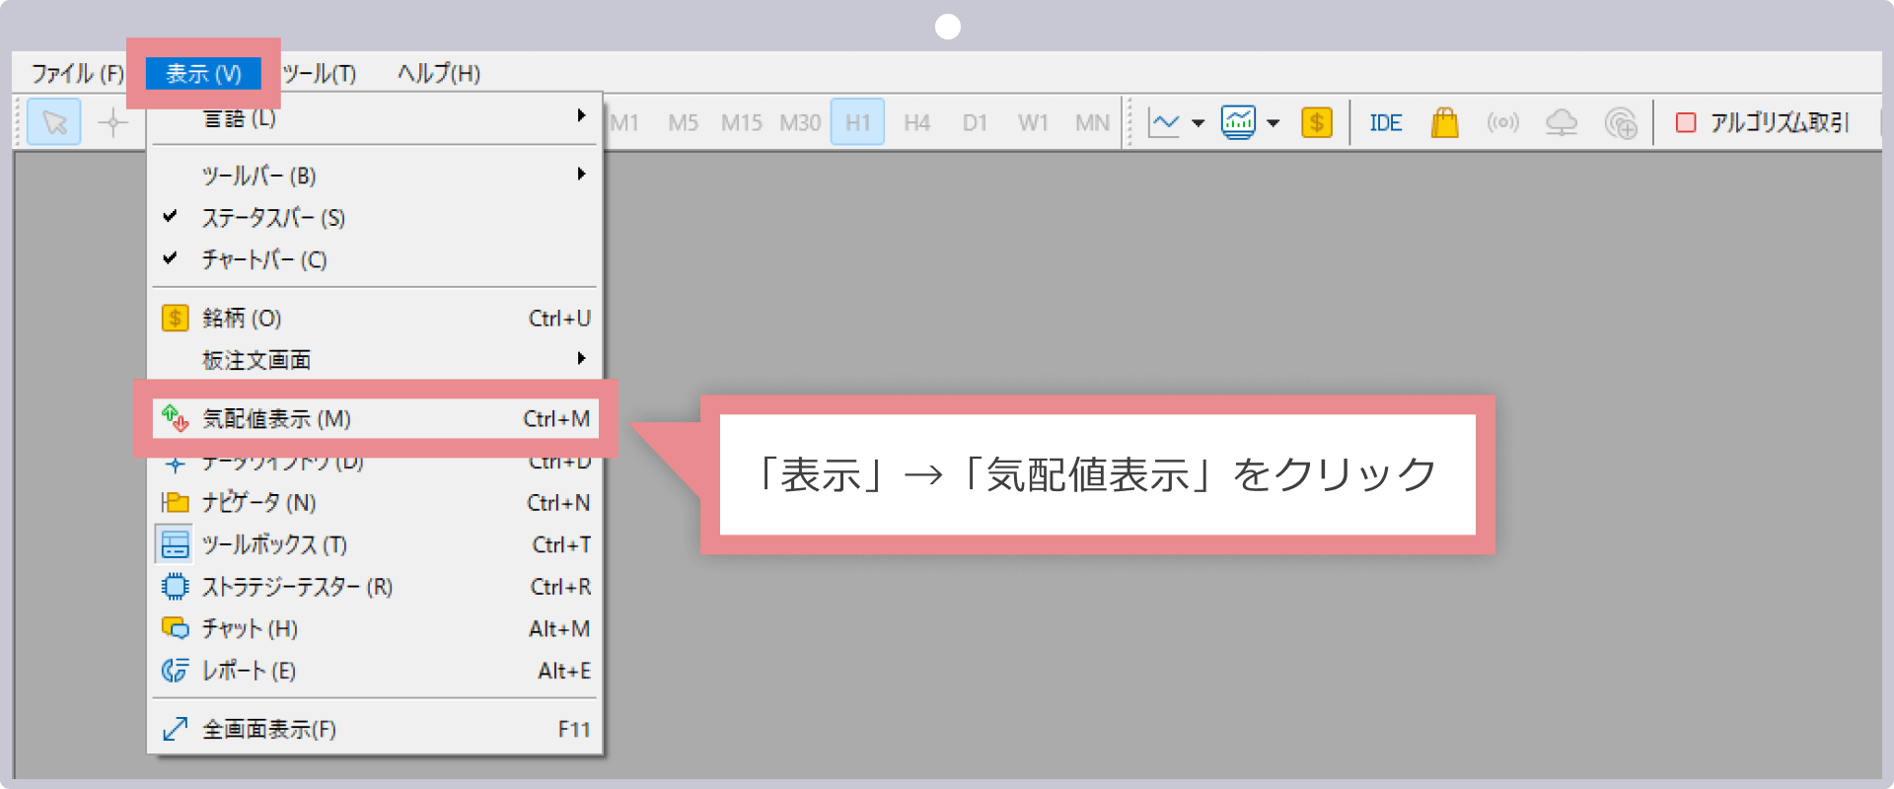
Task: Click the signals broadcast icon
Action: (x=1502, y=122)
